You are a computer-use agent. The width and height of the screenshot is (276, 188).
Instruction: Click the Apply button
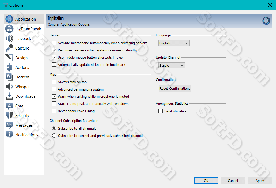click(260, 181)
